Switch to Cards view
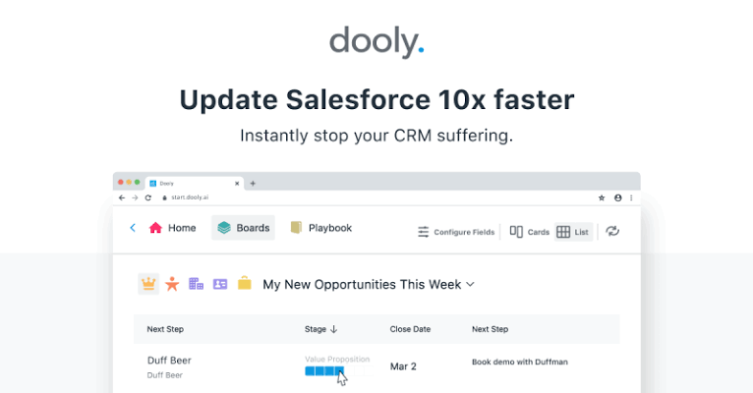The image size is (753, 393). (x=529, y=232)
